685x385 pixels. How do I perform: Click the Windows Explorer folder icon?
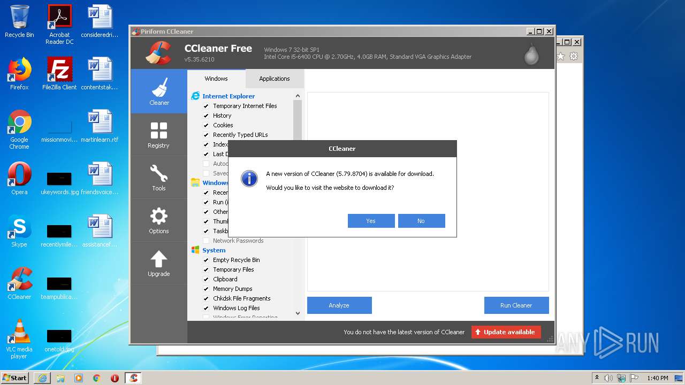tap(195, 183)
